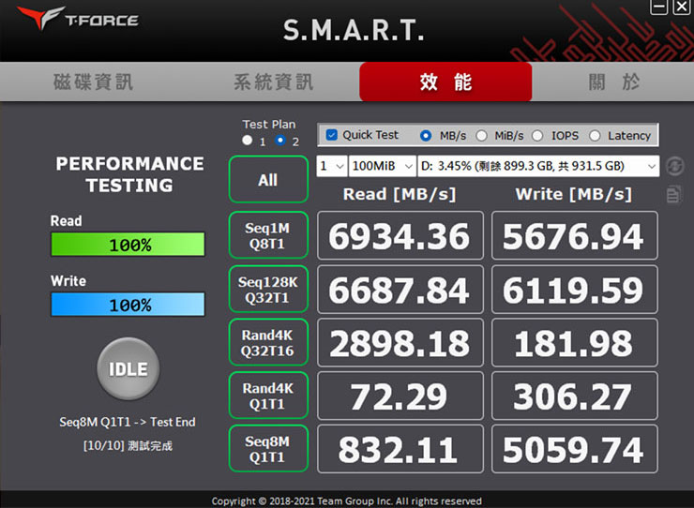The image size is (694, 508).
Task: Click the round IDLE status button
Action: point(128,369)
